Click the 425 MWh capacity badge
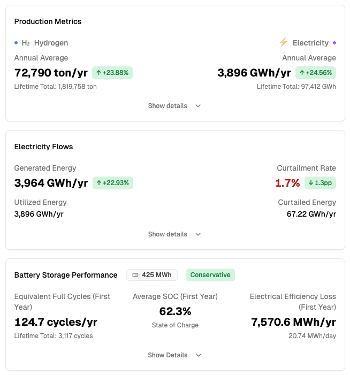 click(152, 275)
